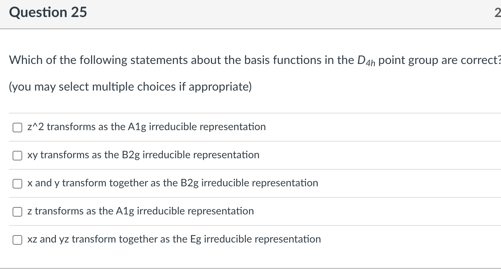The height and width of the screenshot is (278, 501).
Task: Click the Question 25 heading
Action: (x=48, y=13)
